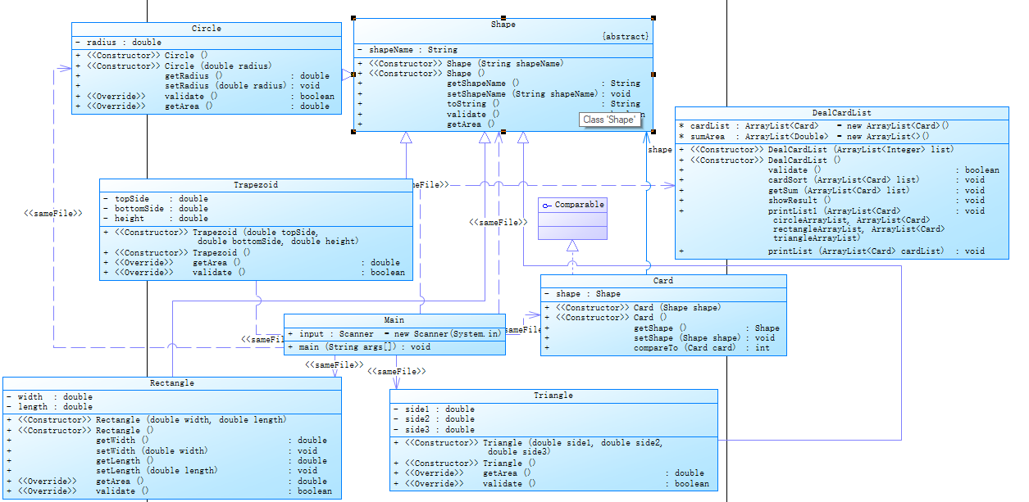Select the 'shape : Shape' attribute in Card

582,294
